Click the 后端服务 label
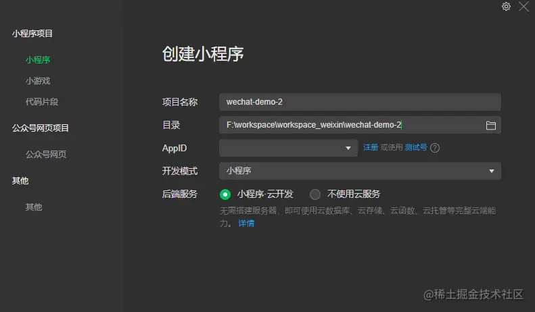Image resolution: width=535 pixels, height=312 pixels. pyautogui.click(x=180, y=194)
